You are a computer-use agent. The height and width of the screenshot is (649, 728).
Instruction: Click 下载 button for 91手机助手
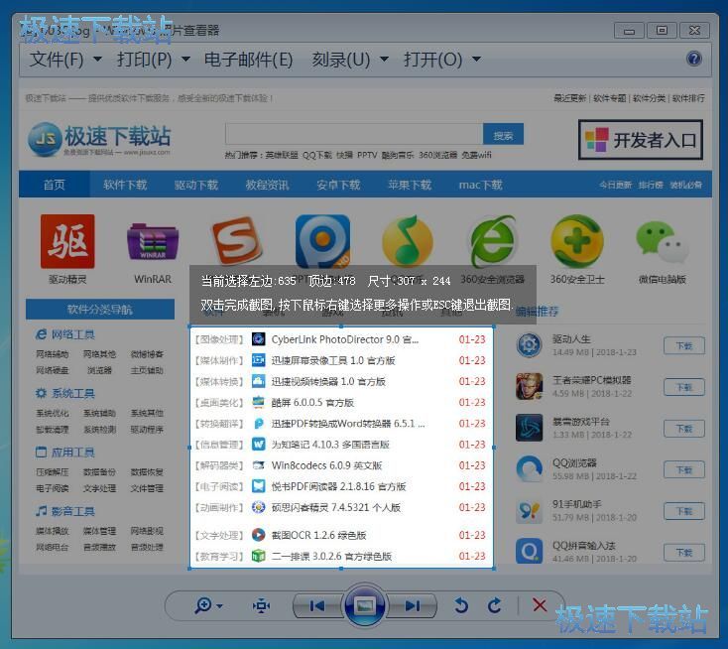pyautogui.click(x=684, y=511)
